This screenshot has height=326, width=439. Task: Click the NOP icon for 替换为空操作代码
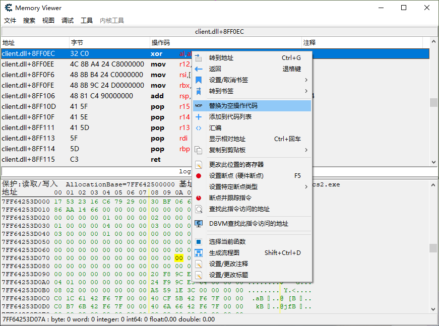(x=199, y=106)
